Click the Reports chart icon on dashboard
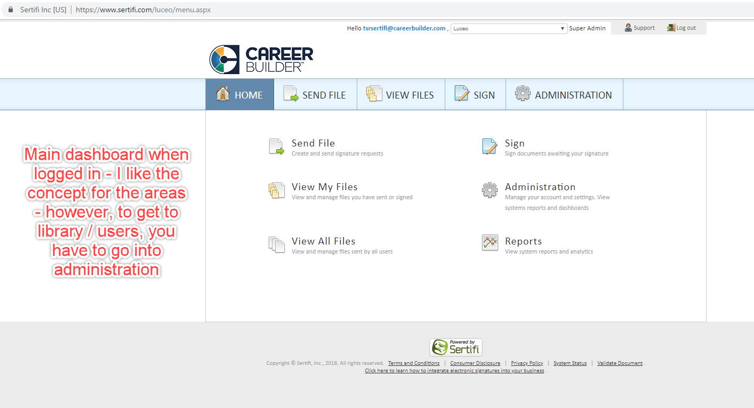754x408 pixels. tap(490, 243)
